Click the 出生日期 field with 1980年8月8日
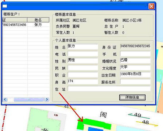This screenshot has height=131, width=163. (x=135, y=75)
